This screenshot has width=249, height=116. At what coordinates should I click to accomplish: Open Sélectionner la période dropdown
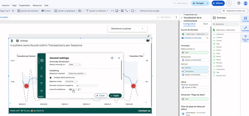[127, 29]
